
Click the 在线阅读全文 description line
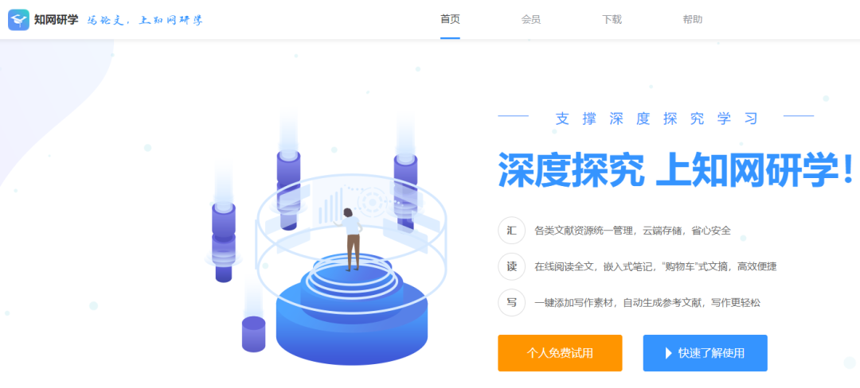pyautogui.click(x=655, y=267)
